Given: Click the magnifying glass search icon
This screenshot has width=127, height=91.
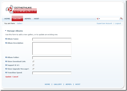Looking at the screenshot, I should tap(121, 18).
